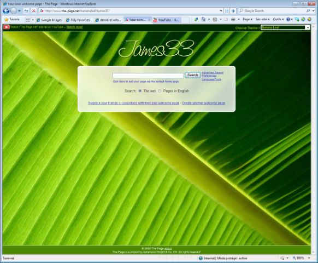Follow the Watch now! tutorial link
Viewport: 318px width, 263px height.
click(75, 27)
